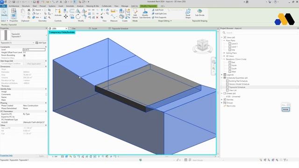Open the Properties palette button
Screen dimensions: 299x168
[14, 16]
